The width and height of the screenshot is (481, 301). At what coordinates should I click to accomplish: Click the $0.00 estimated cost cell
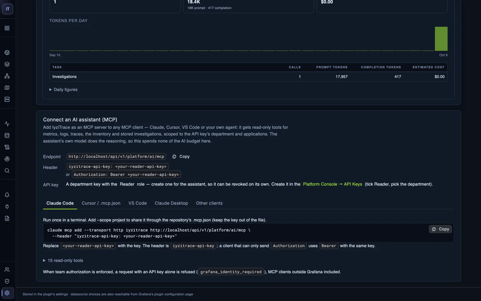click(439, 77)
